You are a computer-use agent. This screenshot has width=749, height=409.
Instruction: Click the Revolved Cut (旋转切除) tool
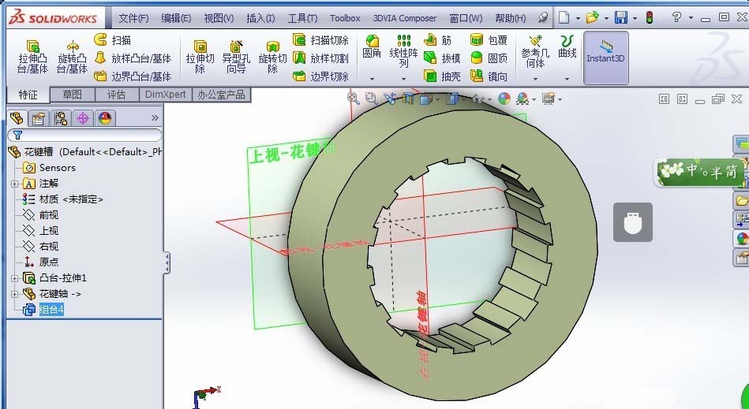(272, 57)
